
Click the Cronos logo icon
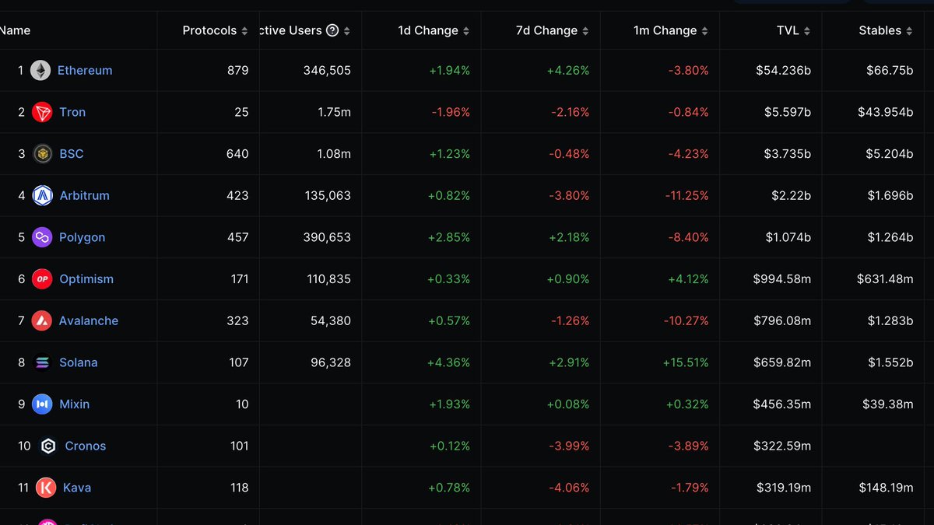46,446
